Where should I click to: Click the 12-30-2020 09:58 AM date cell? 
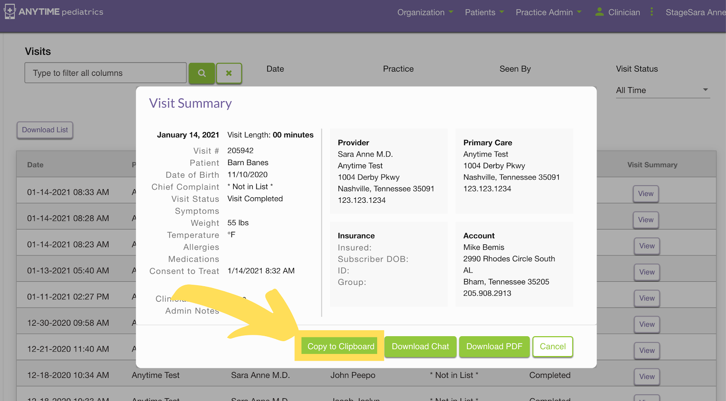[x=68, y=323]
